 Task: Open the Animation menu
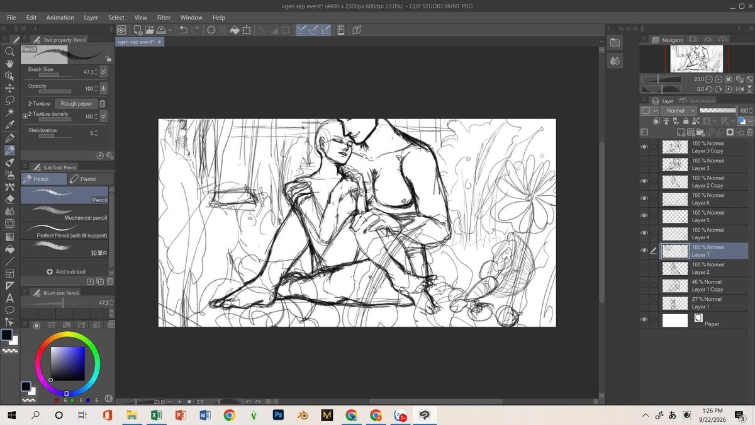[60, 18]
